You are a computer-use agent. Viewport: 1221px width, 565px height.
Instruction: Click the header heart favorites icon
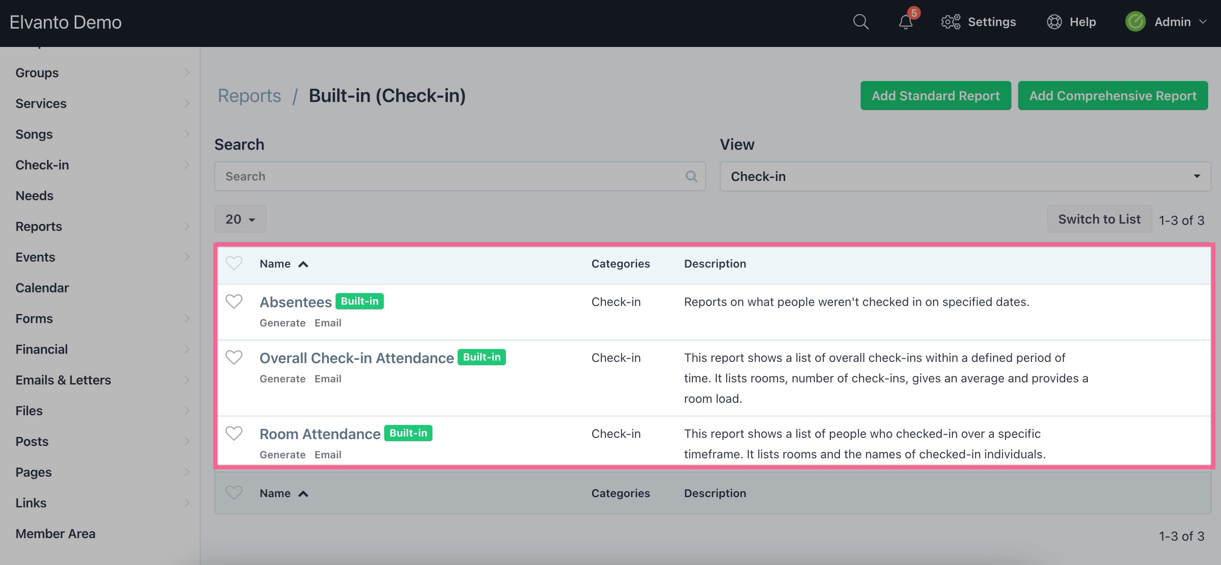234,263
